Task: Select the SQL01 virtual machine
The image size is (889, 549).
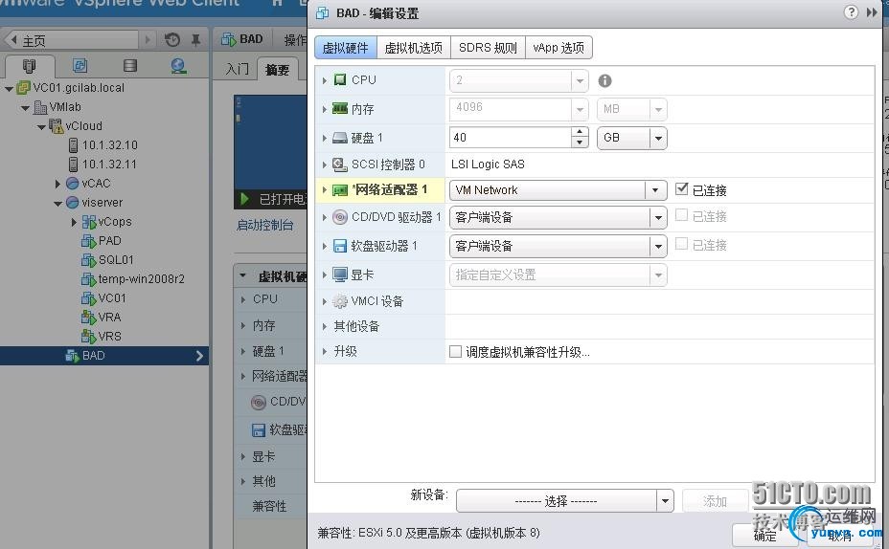Action: click(116, 260)
